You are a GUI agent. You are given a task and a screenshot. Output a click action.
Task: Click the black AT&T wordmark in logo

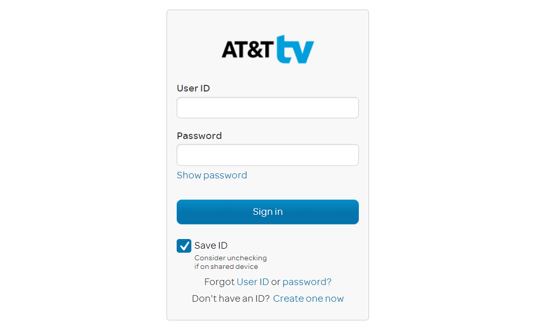pyautogui.click(x=248, y=50)
